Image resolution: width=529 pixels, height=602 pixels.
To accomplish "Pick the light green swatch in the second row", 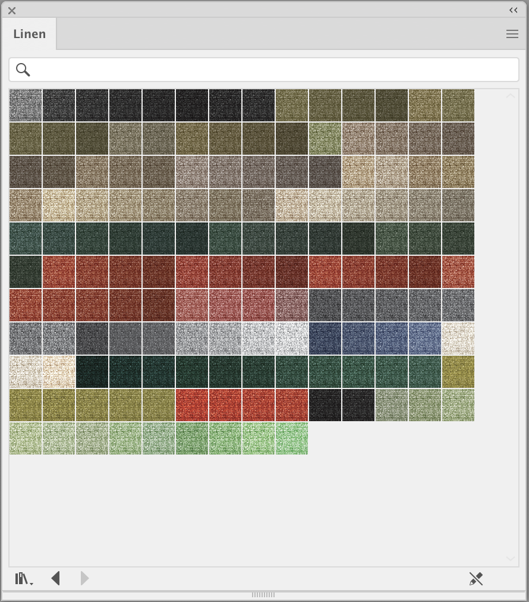I will point(325,139).
